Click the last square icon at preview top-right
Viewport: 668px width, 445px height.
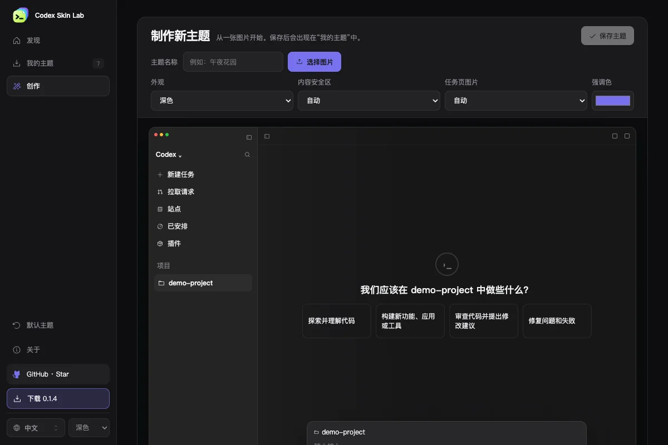pos(627,136)
